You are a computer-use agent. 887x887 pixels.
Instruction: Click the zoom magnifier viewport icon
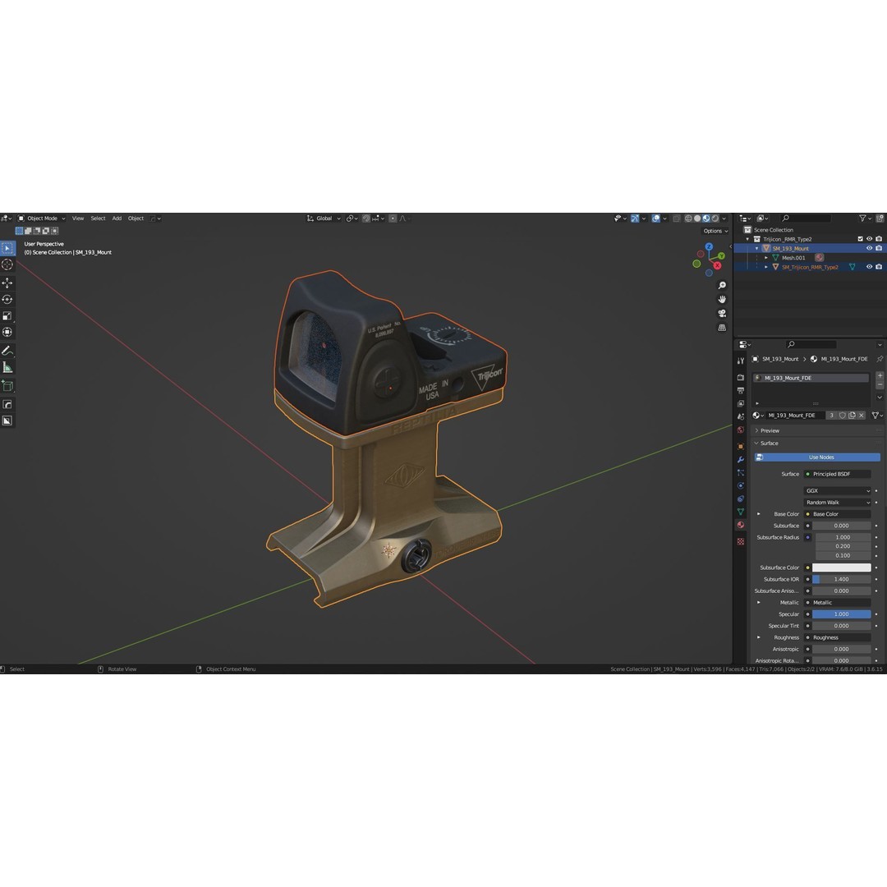pos(722,285)
